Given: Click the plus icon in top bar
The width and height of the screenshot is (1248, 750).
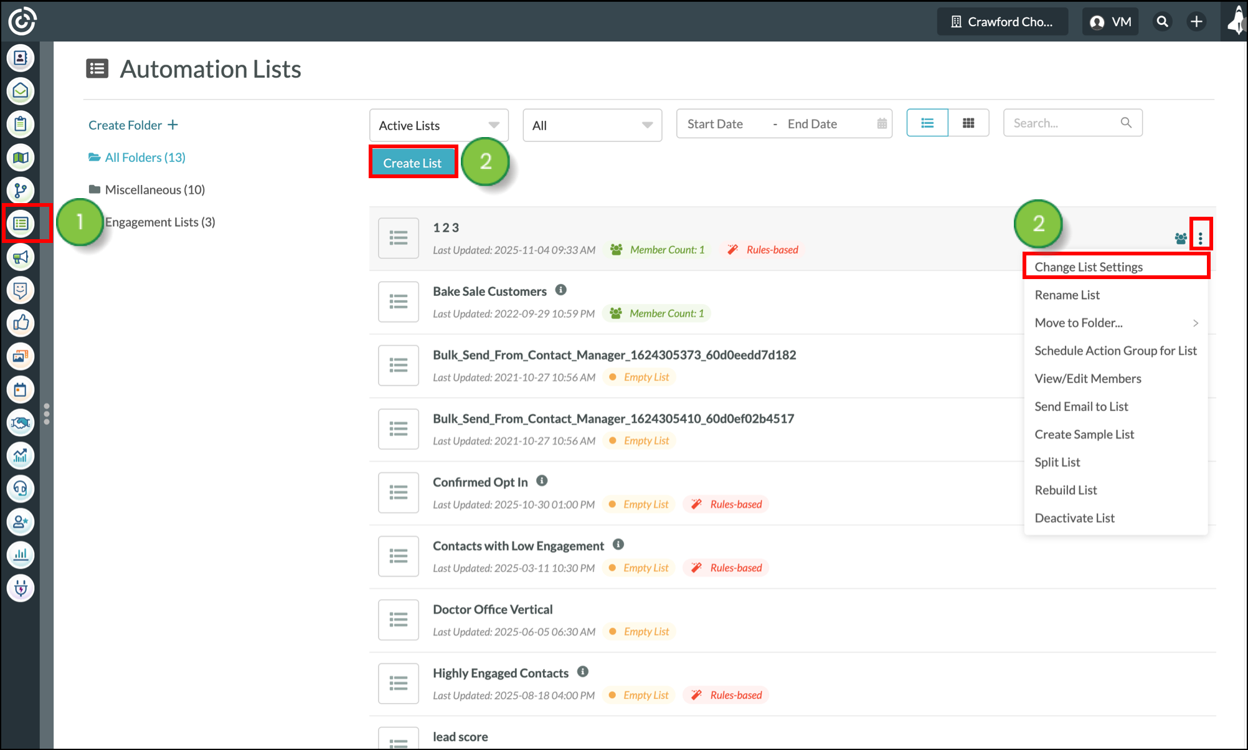Looking at the screenshot, I should pyautogui.click(x=1196, y=22).
